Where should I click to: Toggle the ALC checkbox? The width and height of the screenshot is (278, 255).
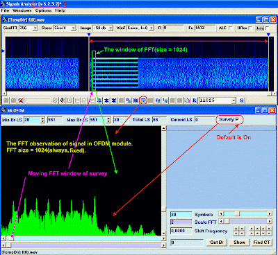(231, 28)
